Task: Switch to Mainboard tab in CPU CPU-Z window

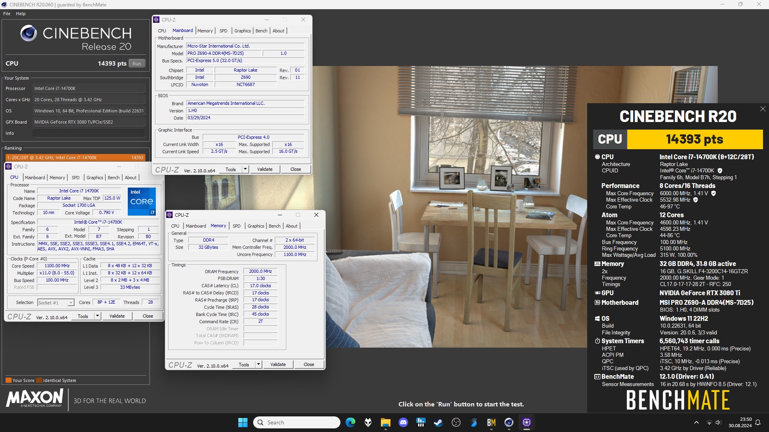Action: tap(35, 178)
